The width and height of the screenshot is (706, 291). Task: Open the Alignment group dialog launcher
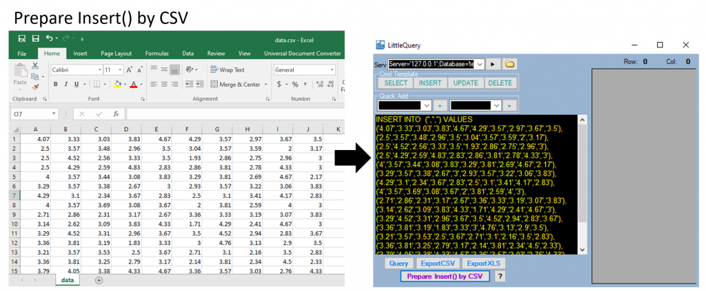tap(268, 99)
